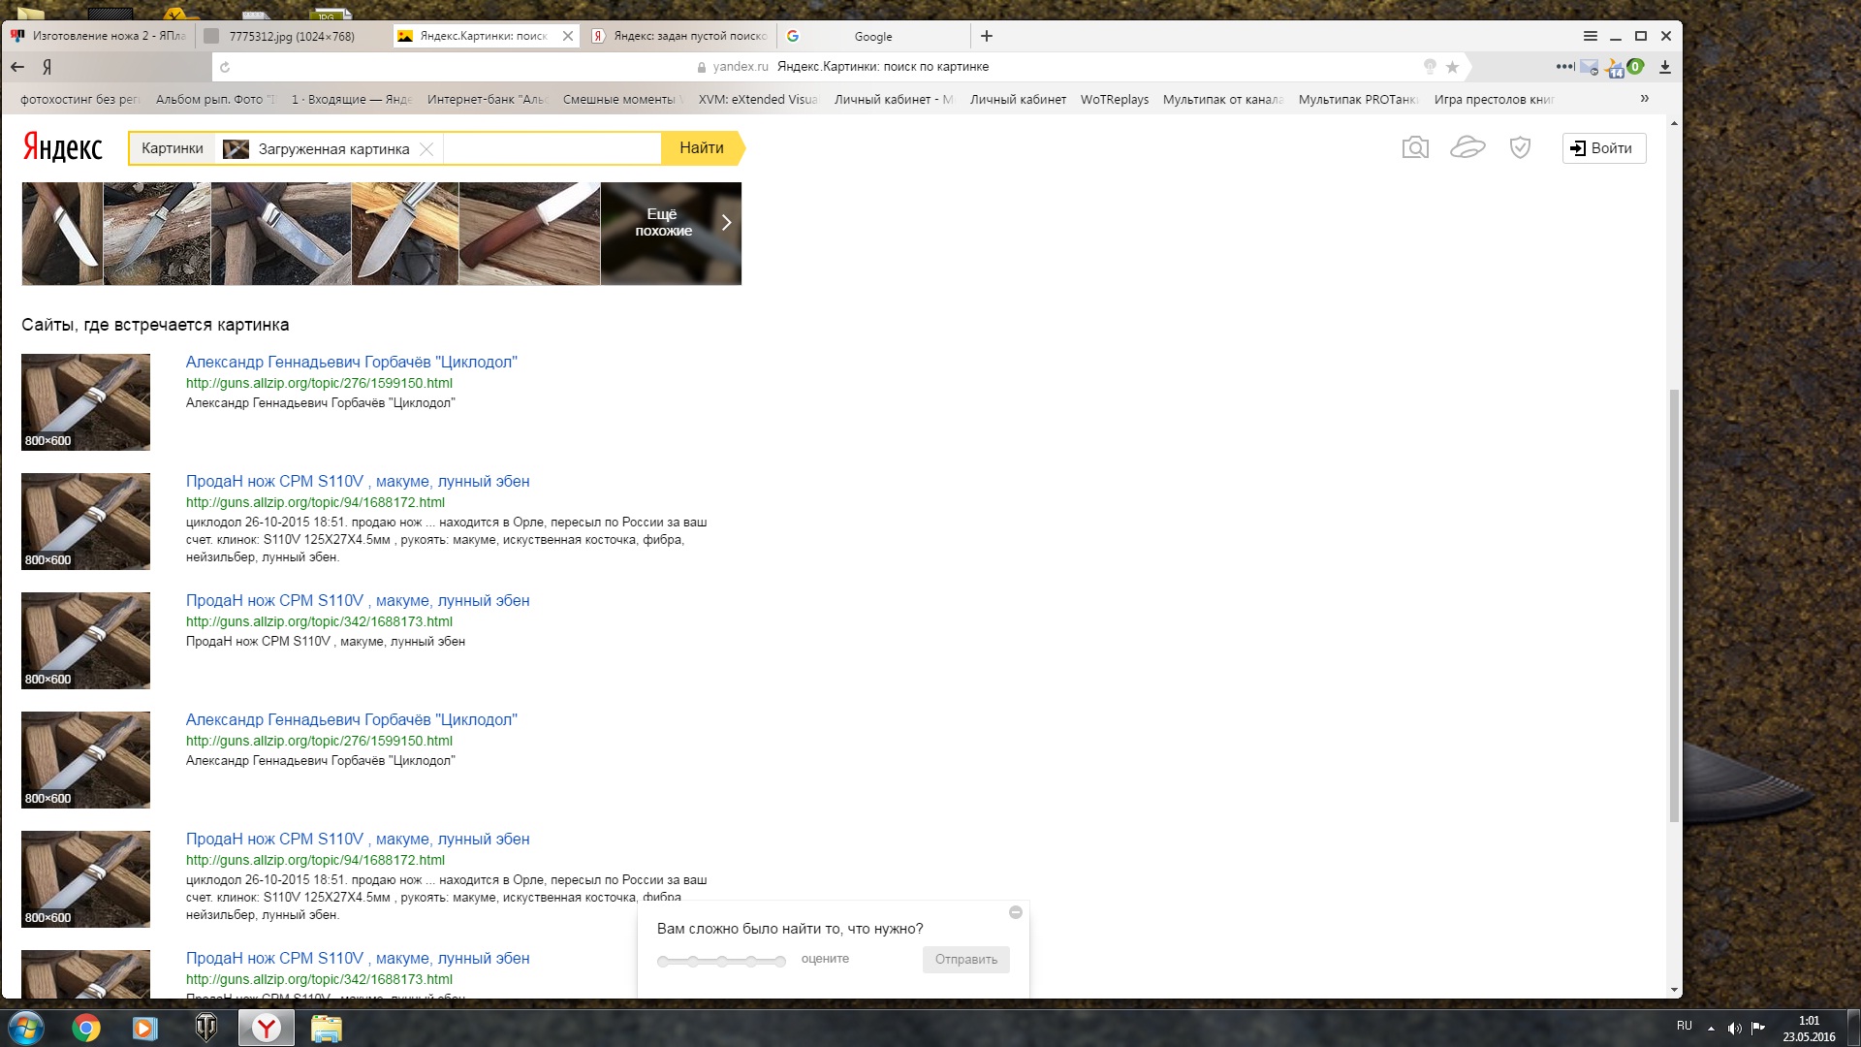Open guns.allzip.org/topic/94/1688172.html first URL link
This screenshot has height=1047, width=1861.
315,502
